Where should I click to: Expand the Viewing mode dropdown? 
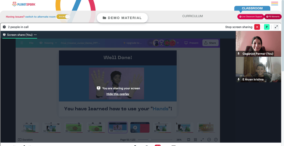coord(48,43)
